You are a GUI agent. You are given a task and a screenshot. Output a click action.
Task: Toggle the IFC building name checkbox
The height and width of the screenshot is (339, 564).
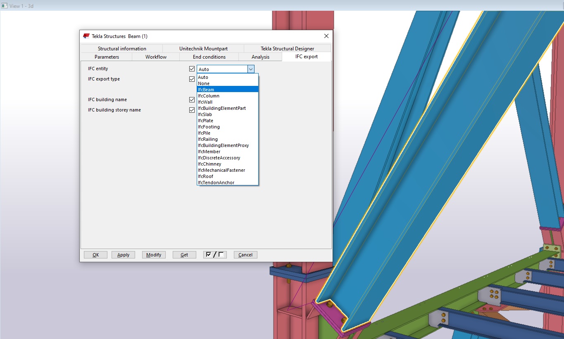click(x=192, y=100)
